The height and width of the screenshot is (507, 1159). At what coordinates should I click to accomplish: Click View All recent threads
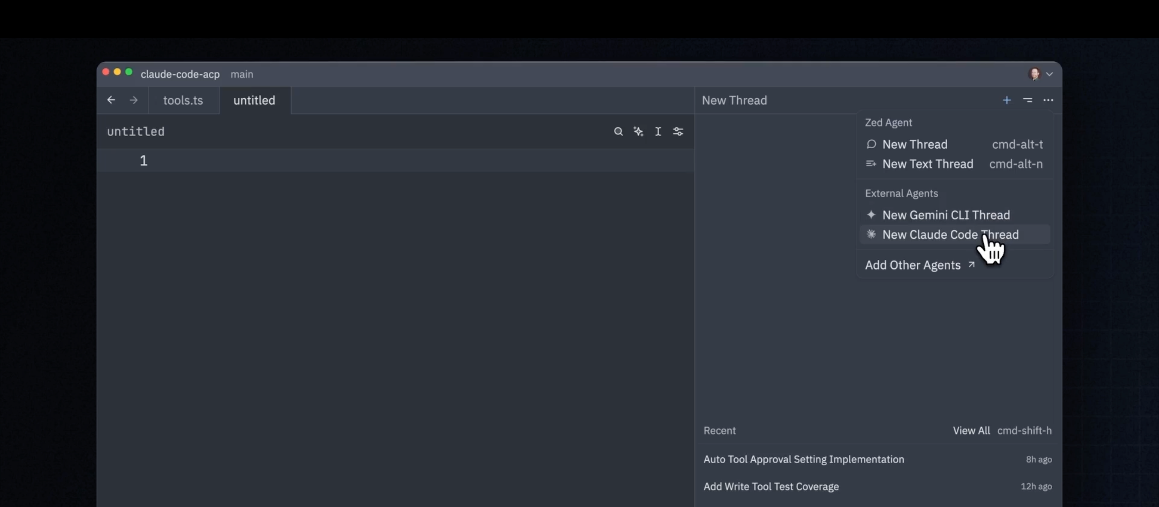coord(971,431)
